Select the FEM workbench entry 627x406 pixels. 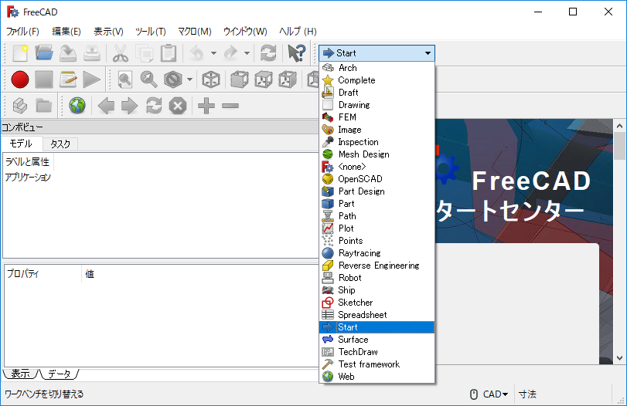[377, 117]
